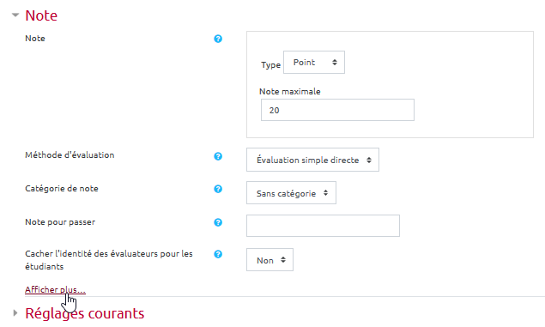The image size is (545, 327).
Task: Open the Évaluation simple directe dropdown
Action: coord(312,160)
